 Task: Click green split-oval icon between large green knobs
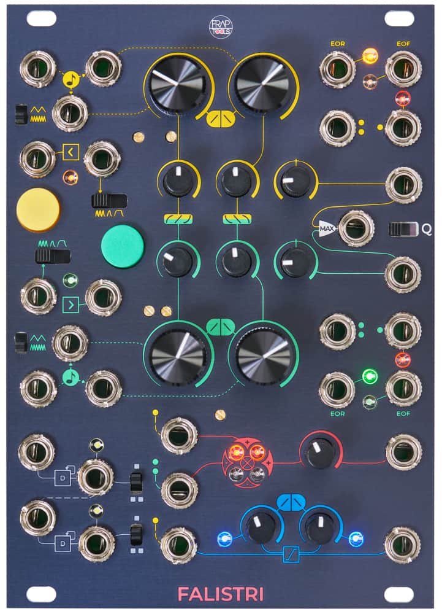(x=221, y=327)
